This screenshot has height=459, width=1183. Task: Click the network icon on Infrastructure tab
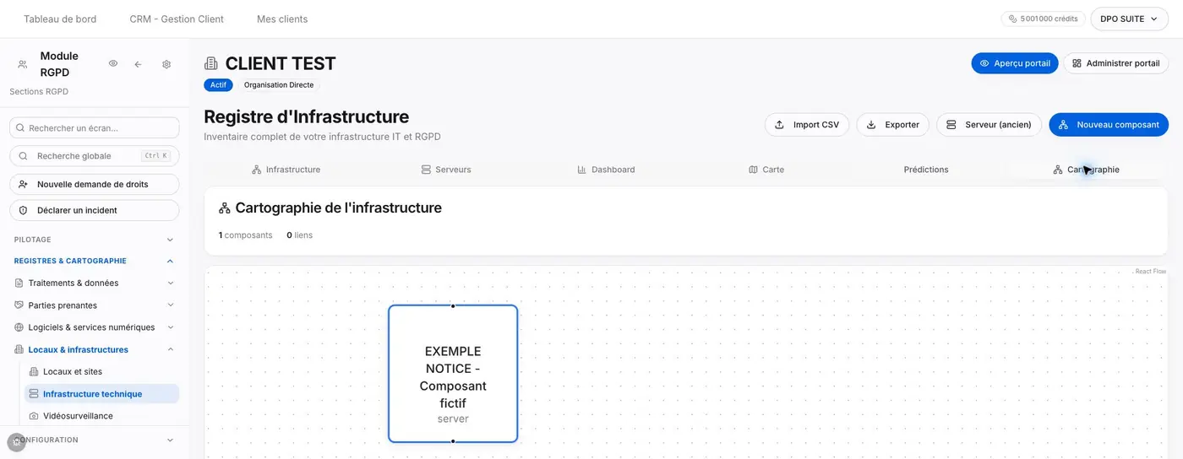coord(256,170)
